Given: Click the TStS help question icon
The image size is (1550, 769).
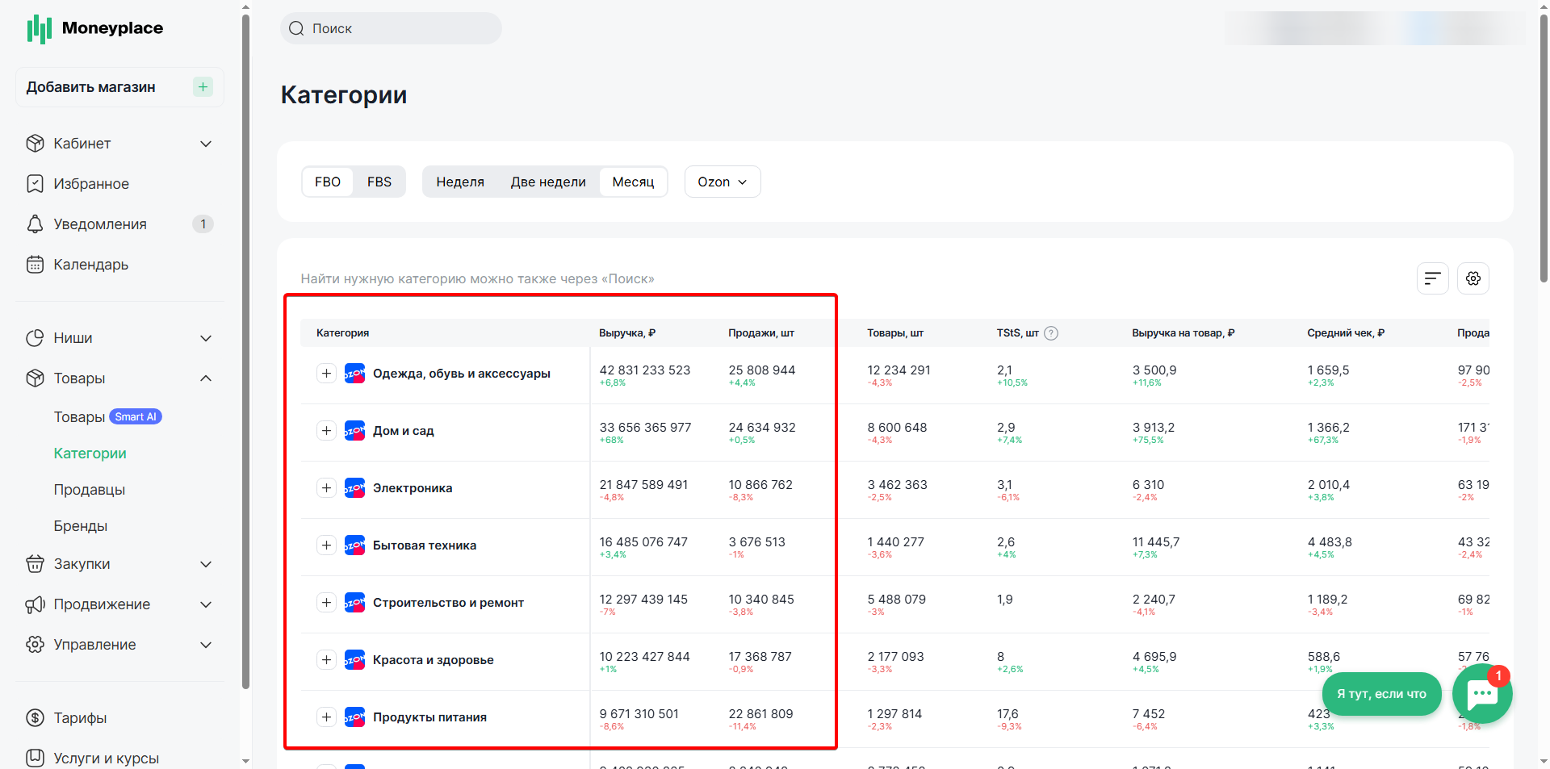Looking at the screenshot, I should [1051, 333].
